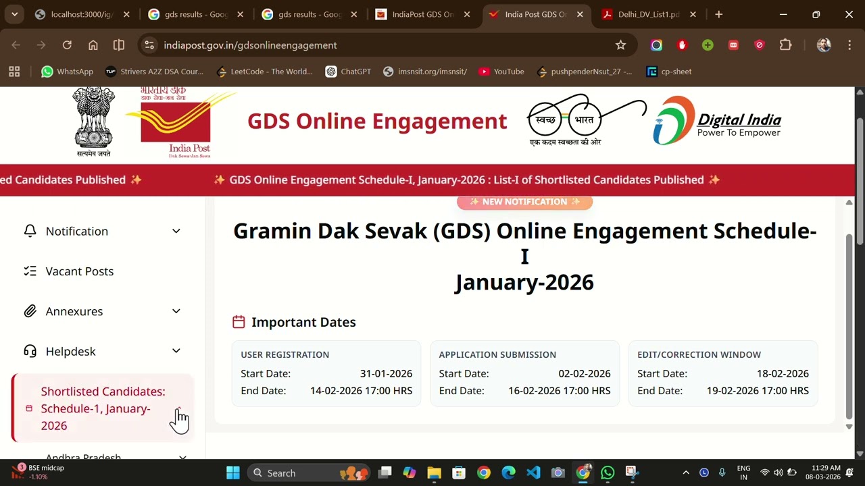Expand the Annexures sidebar chevron

pyautogui.click(x=176, y=311)
